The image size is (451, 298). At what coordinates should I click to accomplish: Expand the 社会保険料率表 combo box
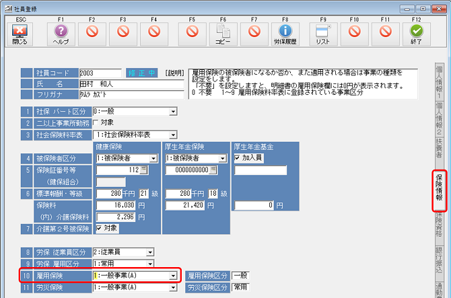[173, 135]
